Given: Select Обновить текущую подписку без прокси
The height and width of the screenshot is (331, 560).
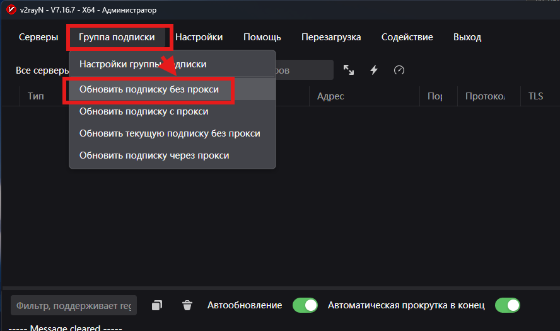Looking at the screenshot, I should (172, 133).
